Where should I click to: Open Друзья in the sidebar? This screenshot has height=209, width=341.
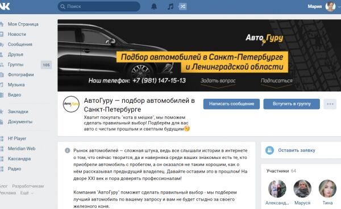[15, 55]
